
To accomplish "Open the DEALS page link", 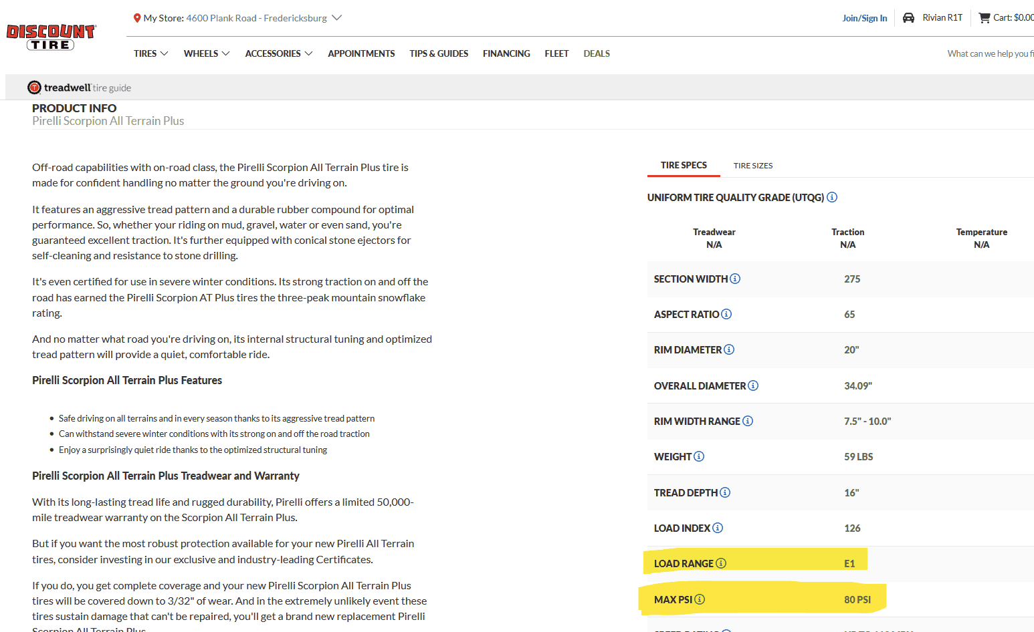I will pos(597,53).
